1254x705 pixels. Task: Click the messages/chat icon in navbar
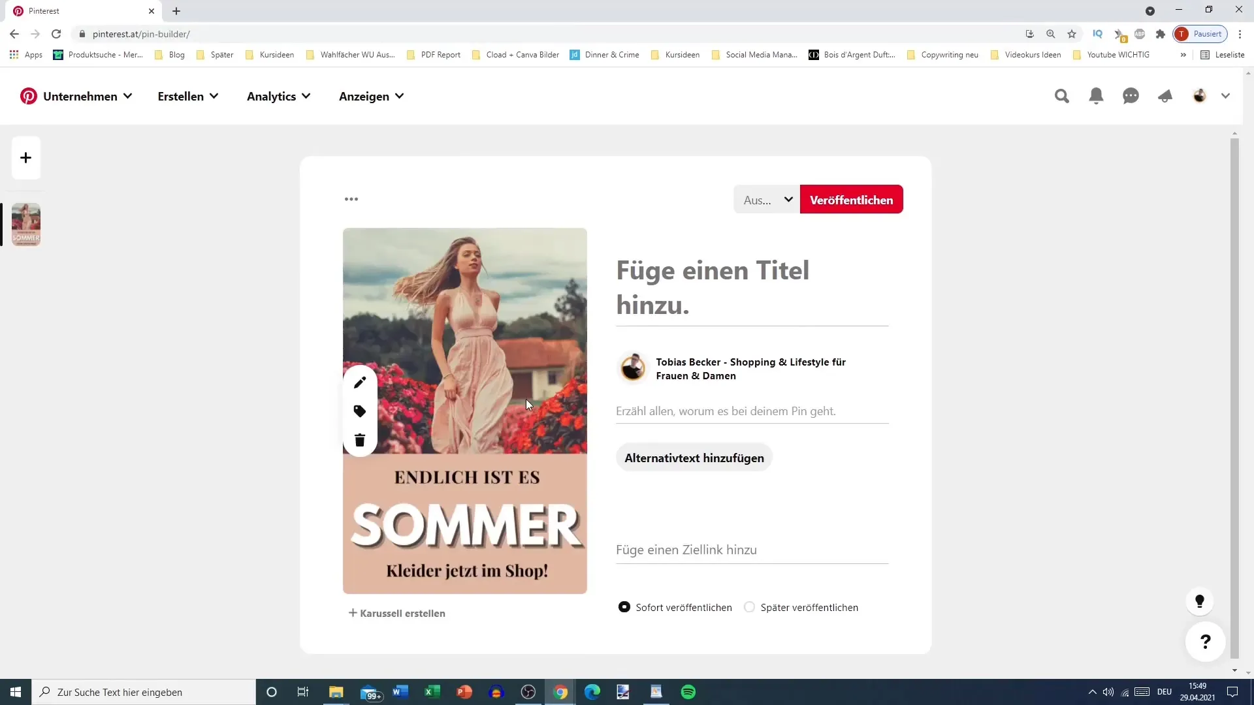coord(1131,95)
